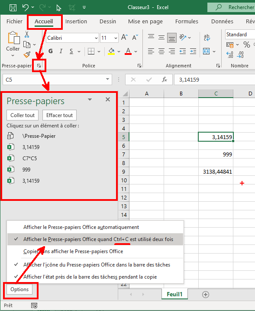Expand the font color dropdown arrow
This screenshot has height=311, width=255.
coord(136,51)
